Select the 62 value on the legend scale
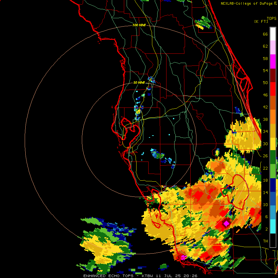 (x=265, y=46)
